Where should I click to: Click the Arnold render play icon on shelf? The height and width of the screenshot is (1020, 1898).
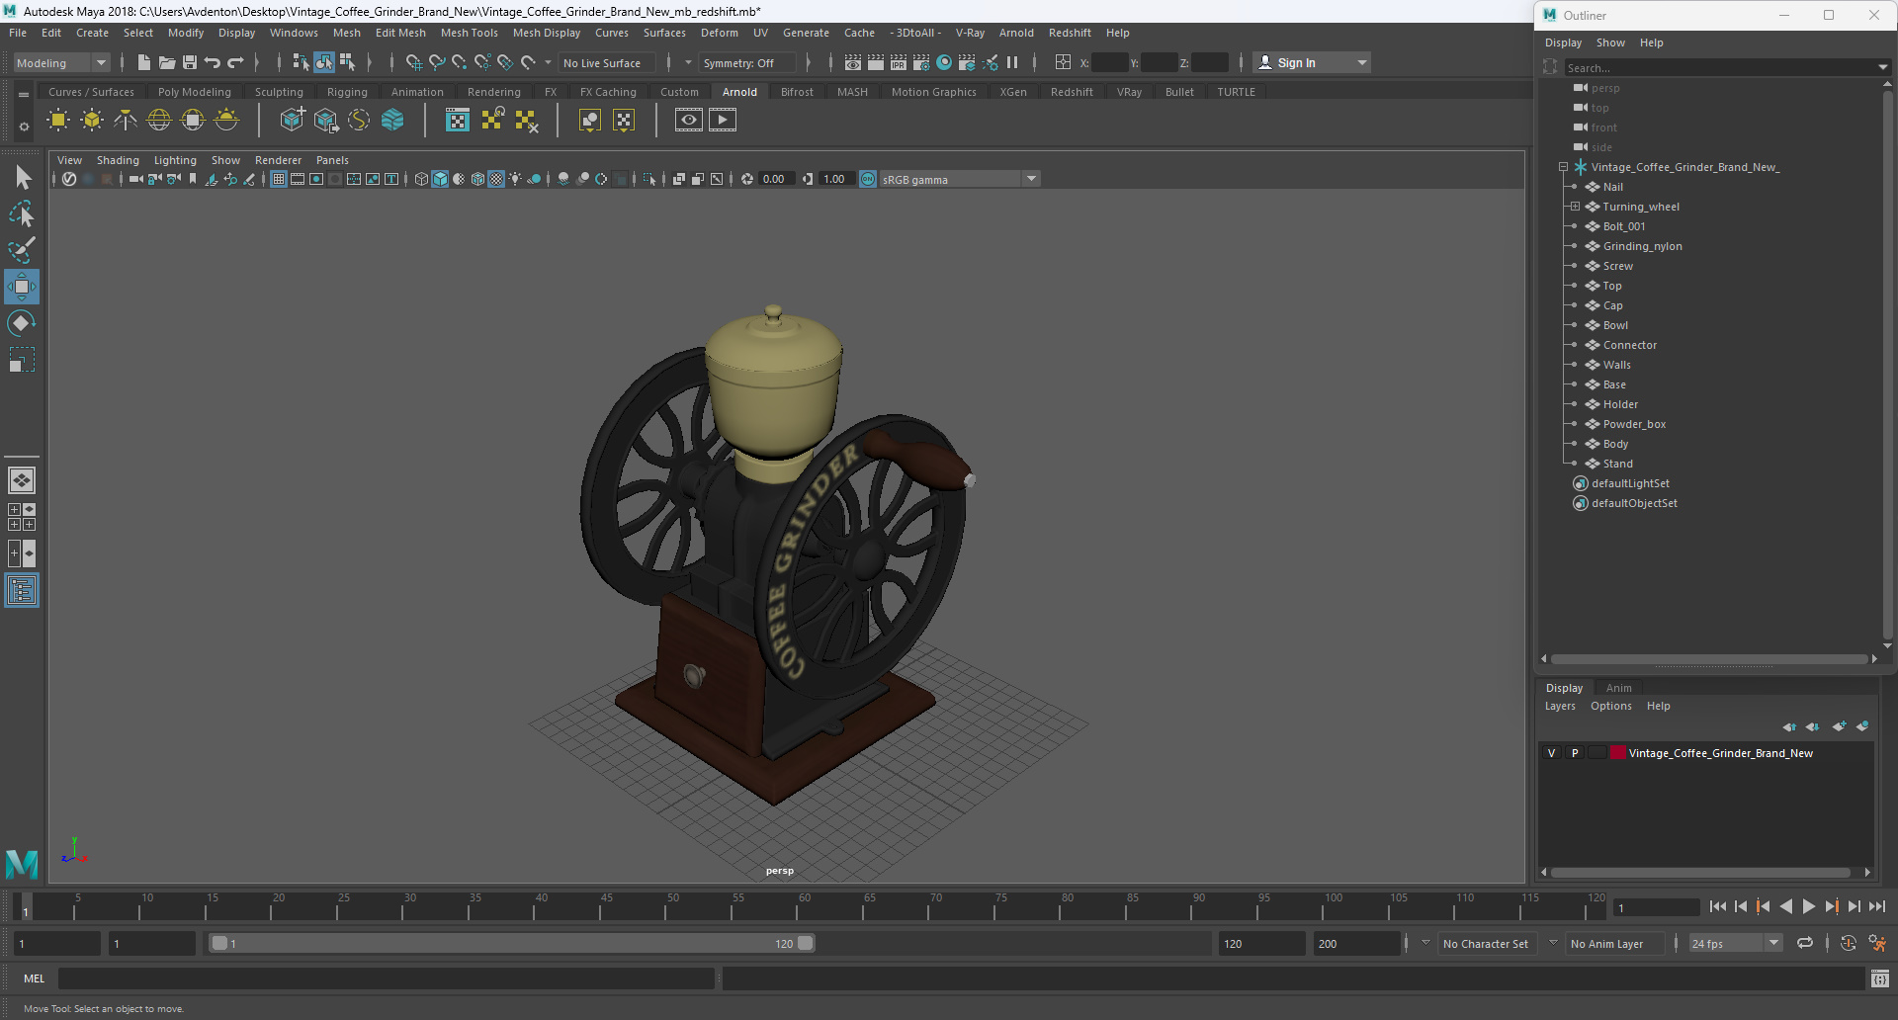(723, 121)
